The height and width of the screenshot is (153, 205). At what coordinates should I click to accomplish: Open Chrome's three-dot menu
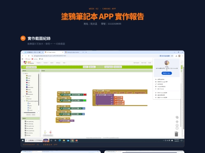[x=182, y=56]
